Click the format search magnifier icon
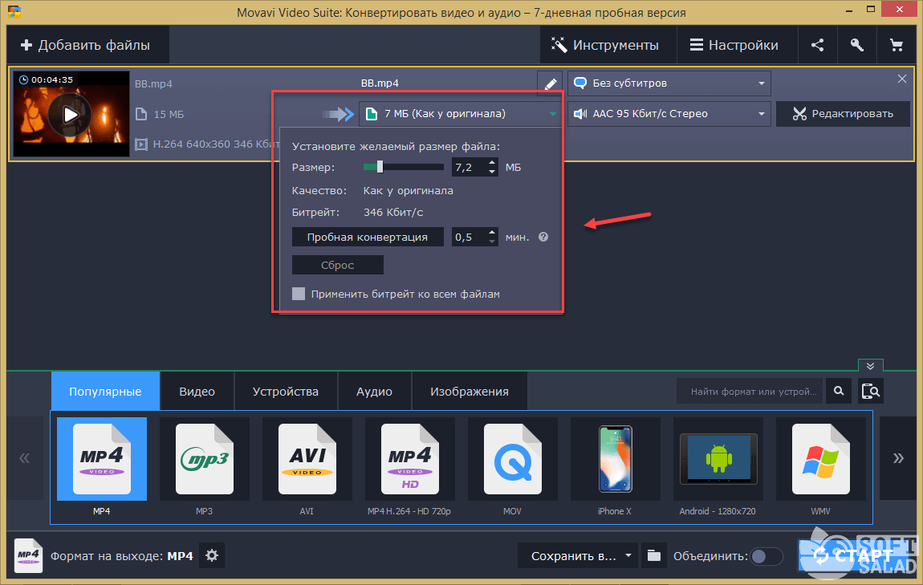The image size is (923, 585). coord(839,391)
